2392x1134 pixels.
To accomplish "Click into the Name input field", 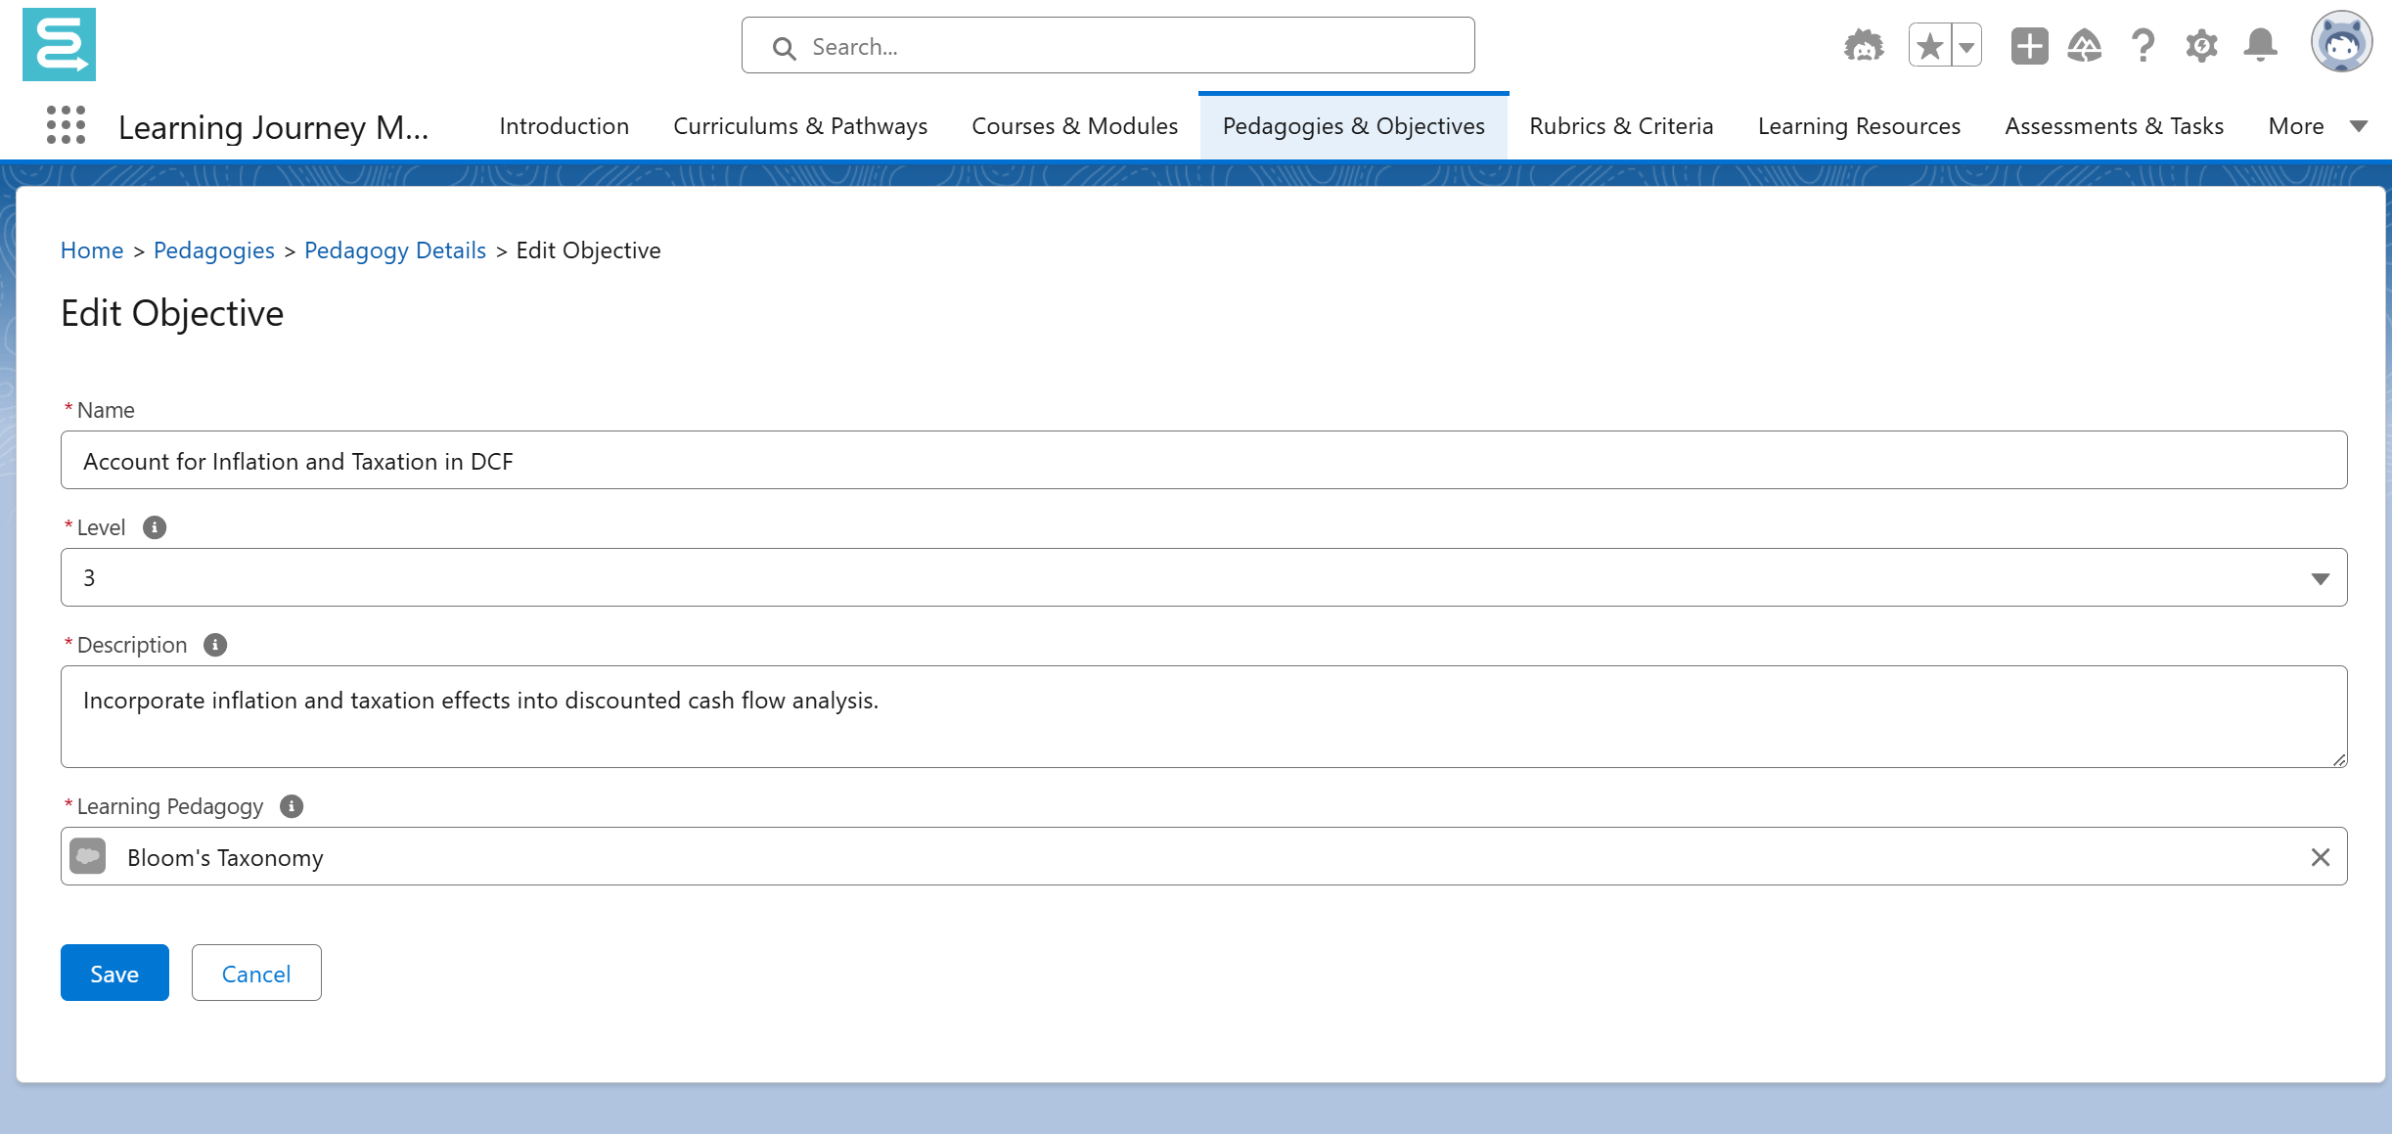I will tap(1203, 461).
